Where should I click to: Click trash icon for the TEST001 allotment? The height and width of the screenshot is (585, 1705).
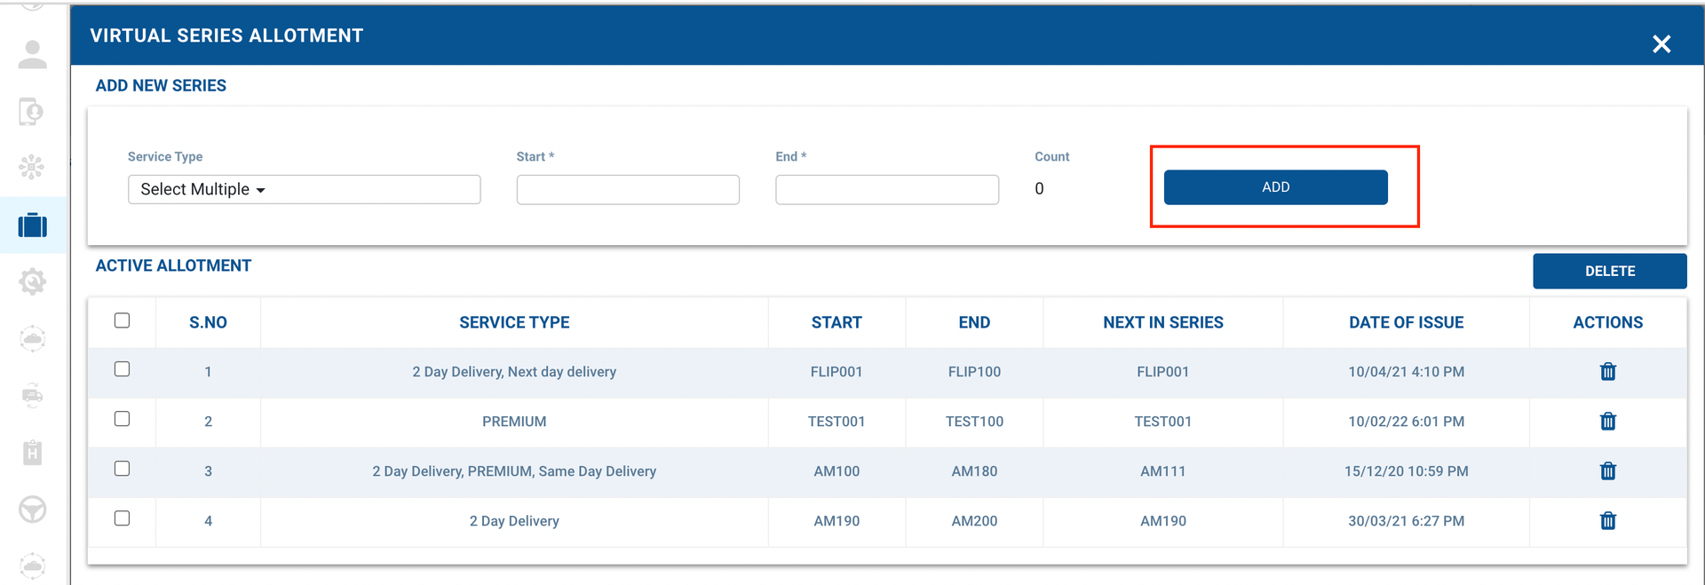pyautogui.click(x=1607, y=422)
